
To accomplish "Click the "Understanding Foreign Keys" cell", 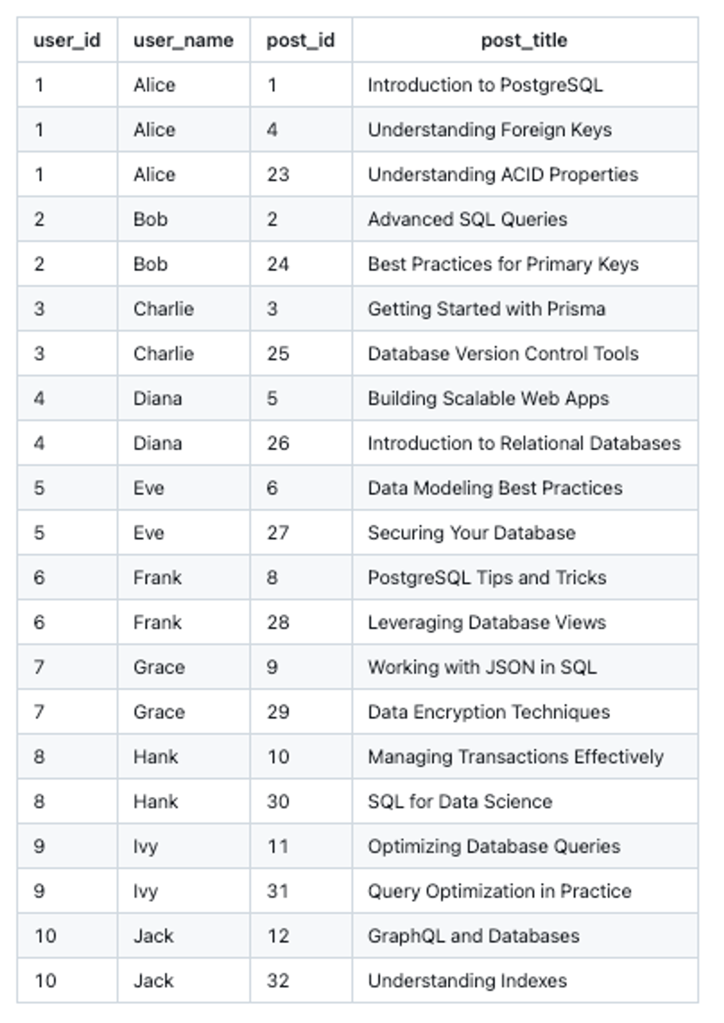I will [x=489, y=130].
